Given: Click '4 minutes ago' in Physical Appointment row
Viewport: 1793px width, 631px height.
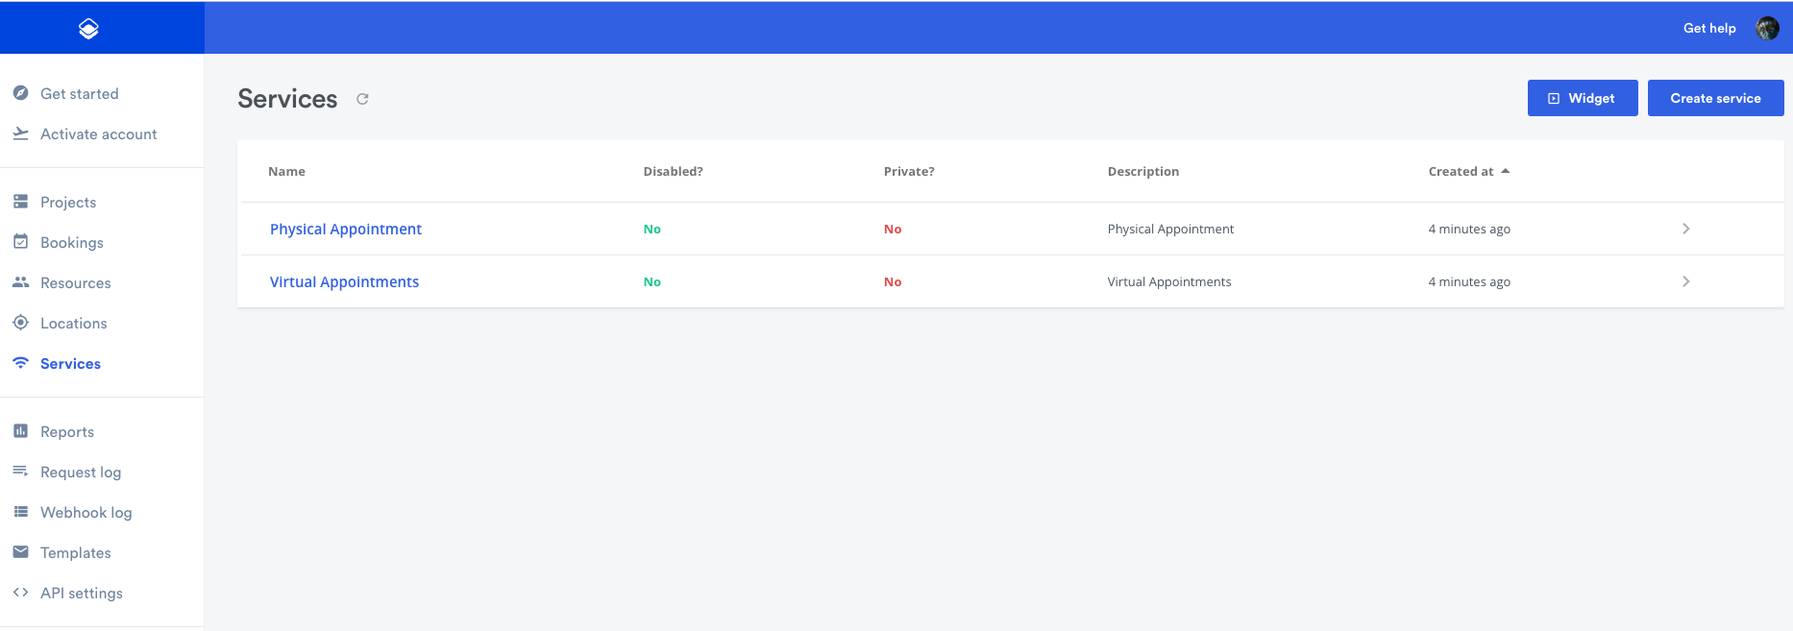Looking at the screenshot, I should [1469, 229].
